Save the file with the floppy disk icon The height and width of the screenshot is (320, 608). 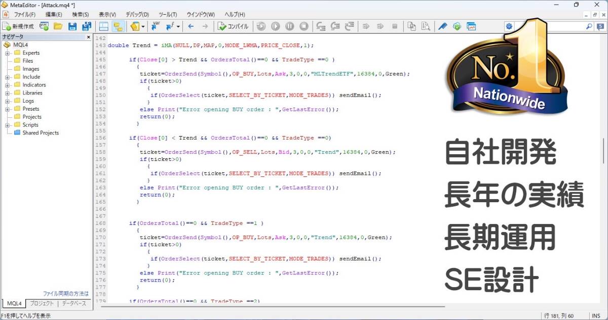72,26
